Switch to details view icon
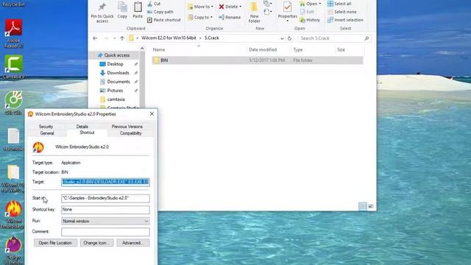The image size is (471, 265). [x=363, y=206]
